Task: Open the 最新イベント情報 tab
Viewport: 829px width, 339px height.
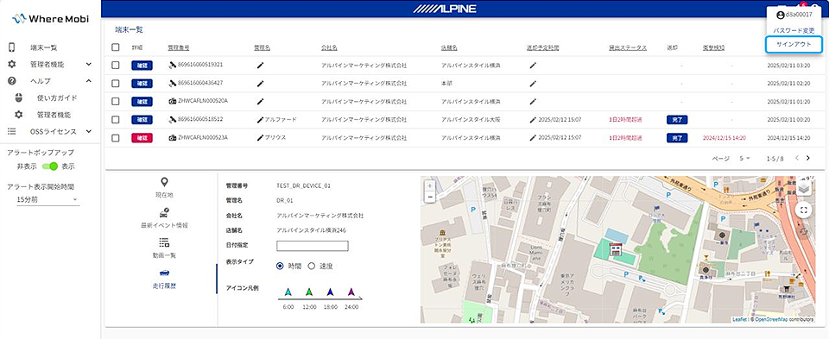Action: [x=164, y=218]
